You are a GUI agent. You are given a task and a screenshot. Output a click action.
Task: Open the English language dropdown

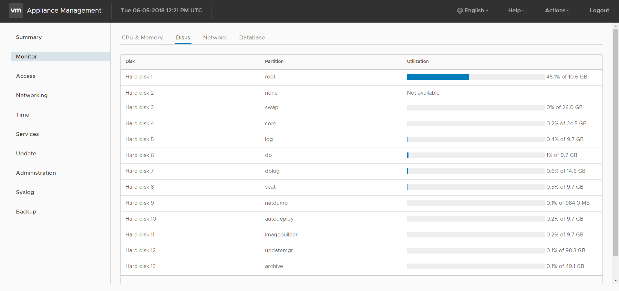475,10
